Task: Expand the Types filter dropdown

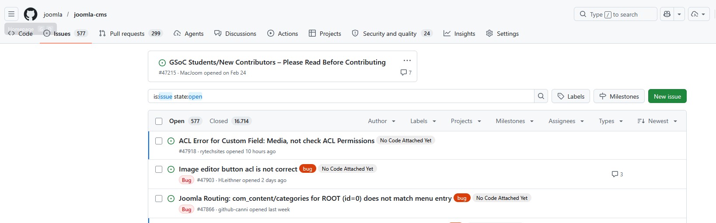Action: tap(611, 121)
